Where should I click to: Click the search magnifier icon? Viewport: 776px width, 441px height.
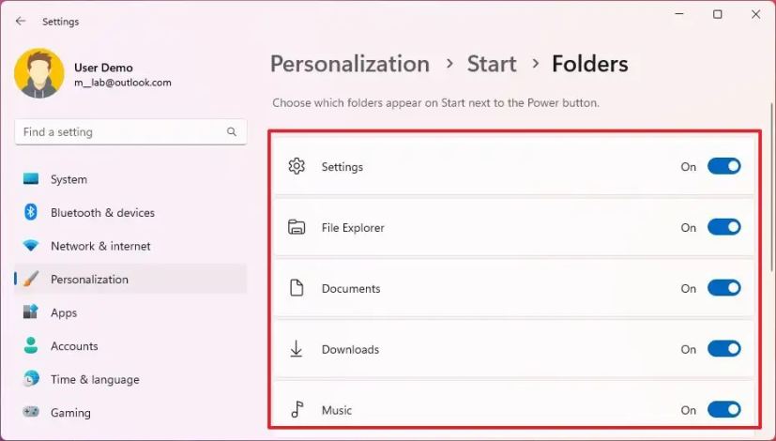coord(232,132)
